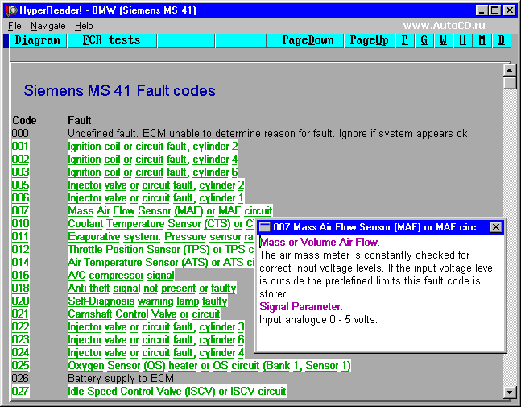This screenshot has width=521, height=407.
Task: Open 'Idle Speed Control Valve (ISCV)' link
Action: coord(177,392)
